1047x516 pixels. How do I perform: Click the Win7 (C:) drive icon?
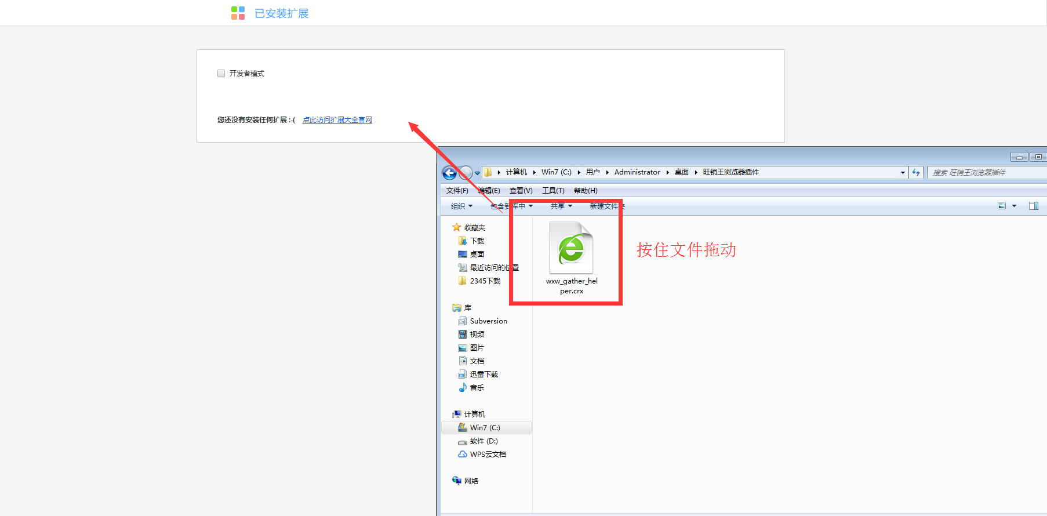463,427
